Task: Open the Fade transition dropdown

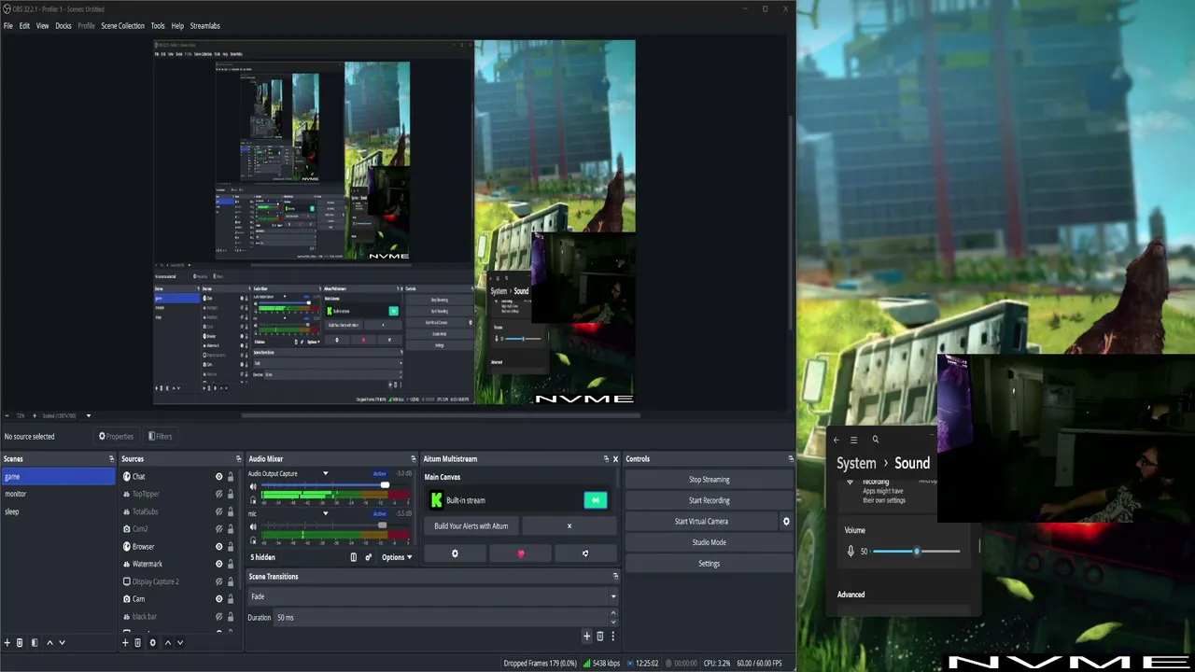Action: 432,596
